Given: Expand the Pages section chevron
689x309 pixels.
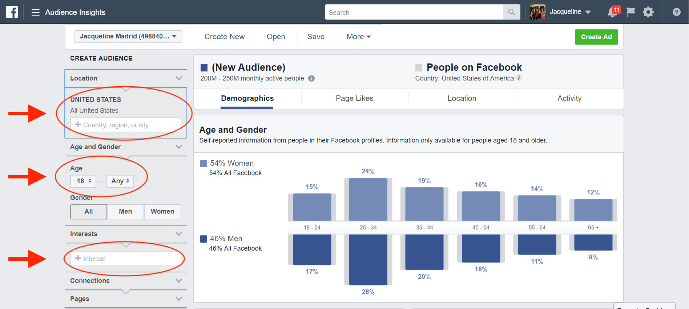Looking at the screenshot, I should coord(178,299).
